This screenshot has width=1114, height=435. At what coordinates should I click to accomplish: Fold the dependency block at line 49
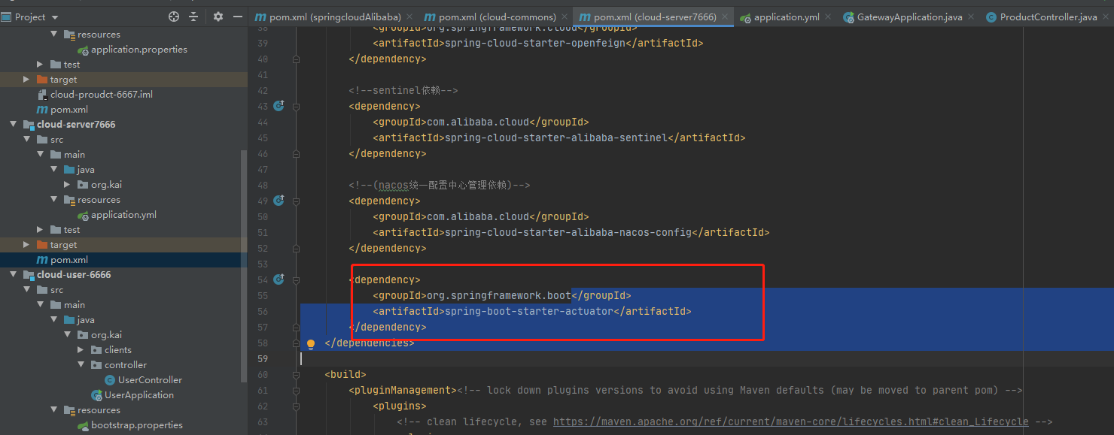tap(296, 201)
